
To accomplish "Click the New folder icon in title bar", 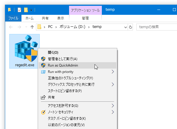I will (x=26, y=10).
